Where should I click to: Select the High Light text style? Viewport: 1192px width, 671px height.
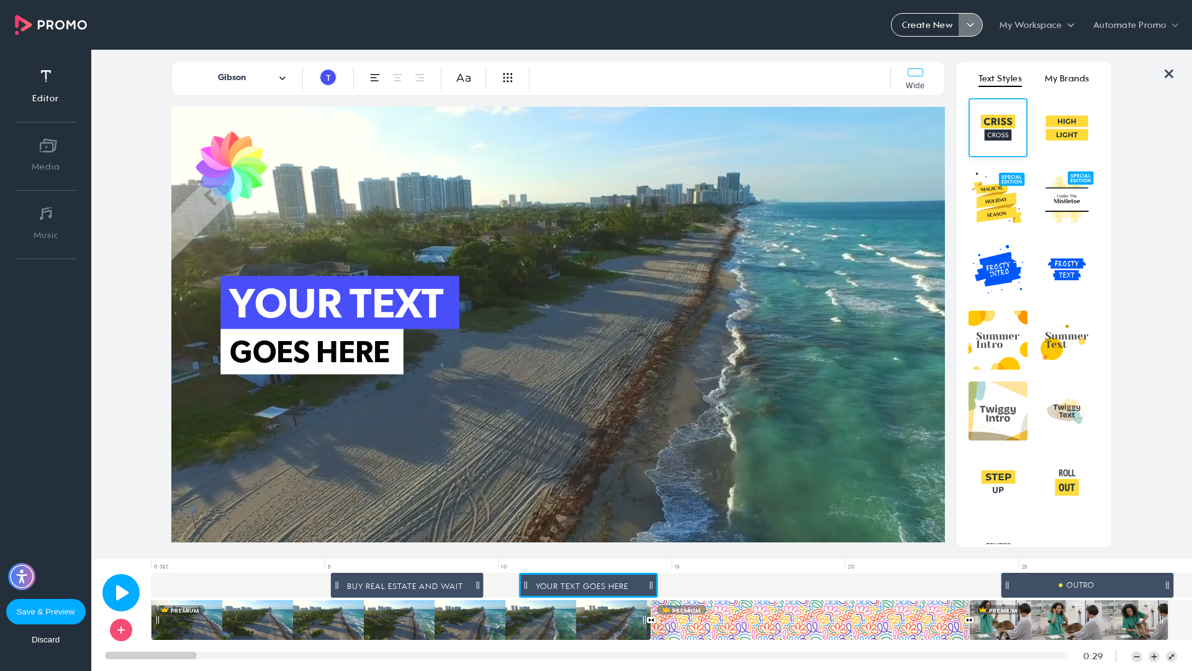pyautogui.click(x=1067, y=128)
